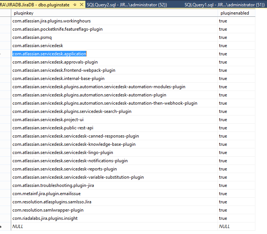267x234 pixels.
Task: Click true value for workinghours row
Action: pos(236,21)
